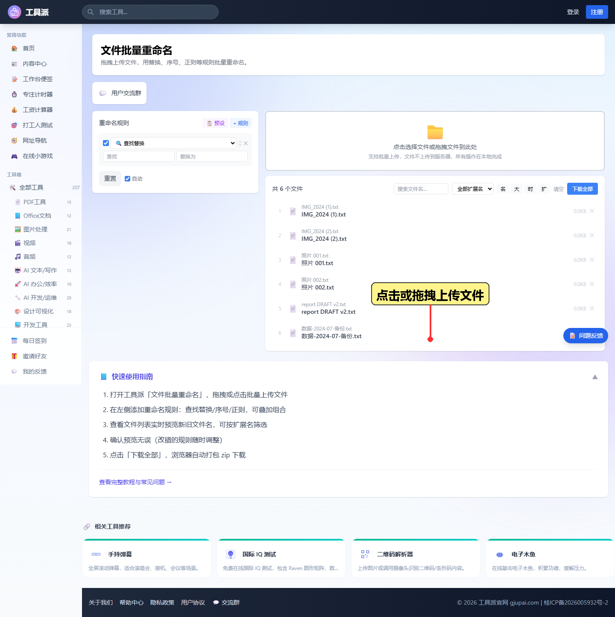The width and height of the screenshot is (615, 617).
Task: Remove 照片 001.txt from list
Action: [x=592, y=260]
